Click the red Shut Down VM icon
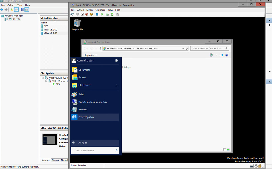This screenshot has width=272, height=169. [x=87, y=14]
